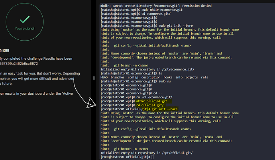The height and width of the screenshot is (160, 275).
Task: Click the "Permission denied" error line
Action: (x=156, y=6)
